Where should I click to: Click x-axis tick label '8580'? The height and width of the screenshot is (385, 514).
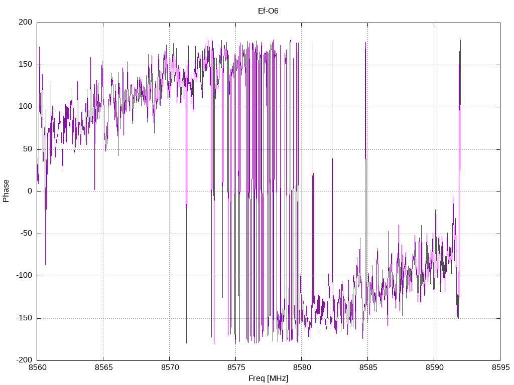tap(302, 367)
